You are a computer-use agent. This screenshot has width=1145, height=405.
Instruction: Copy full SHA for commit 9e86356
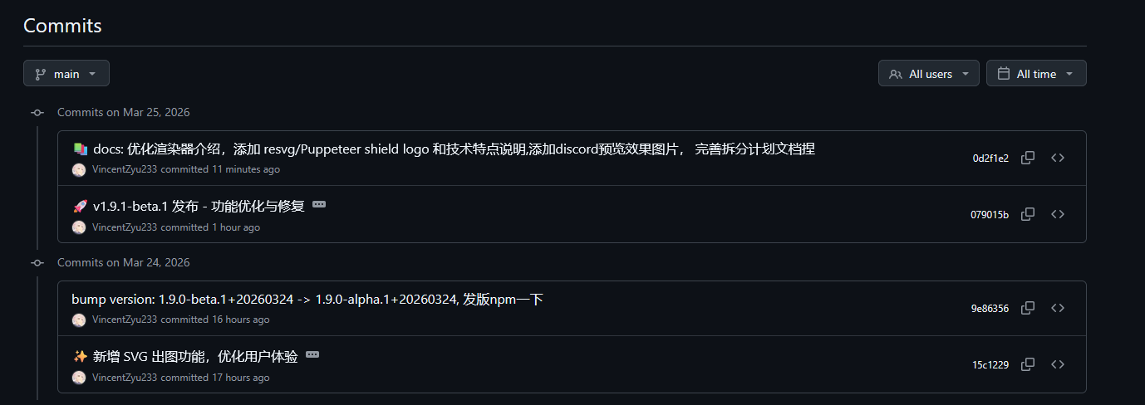coord(1028,308)
